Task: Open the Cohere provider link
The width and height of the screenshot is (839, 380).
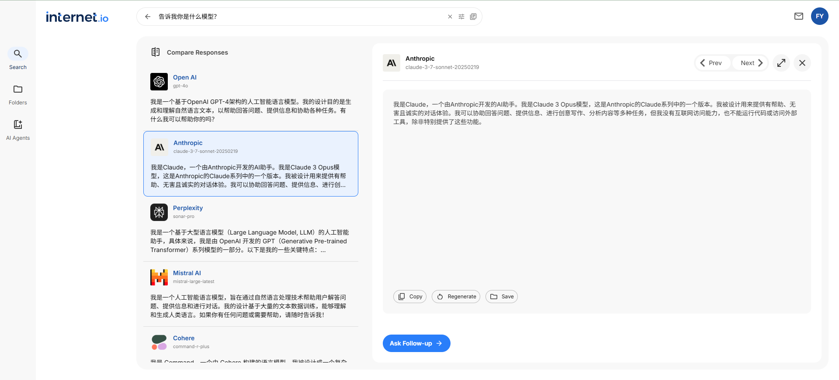Action: point(184,338)
